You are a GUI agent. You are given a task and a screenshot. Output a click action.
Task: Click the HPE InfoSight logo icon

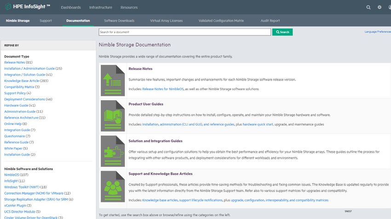coord(8,7)
